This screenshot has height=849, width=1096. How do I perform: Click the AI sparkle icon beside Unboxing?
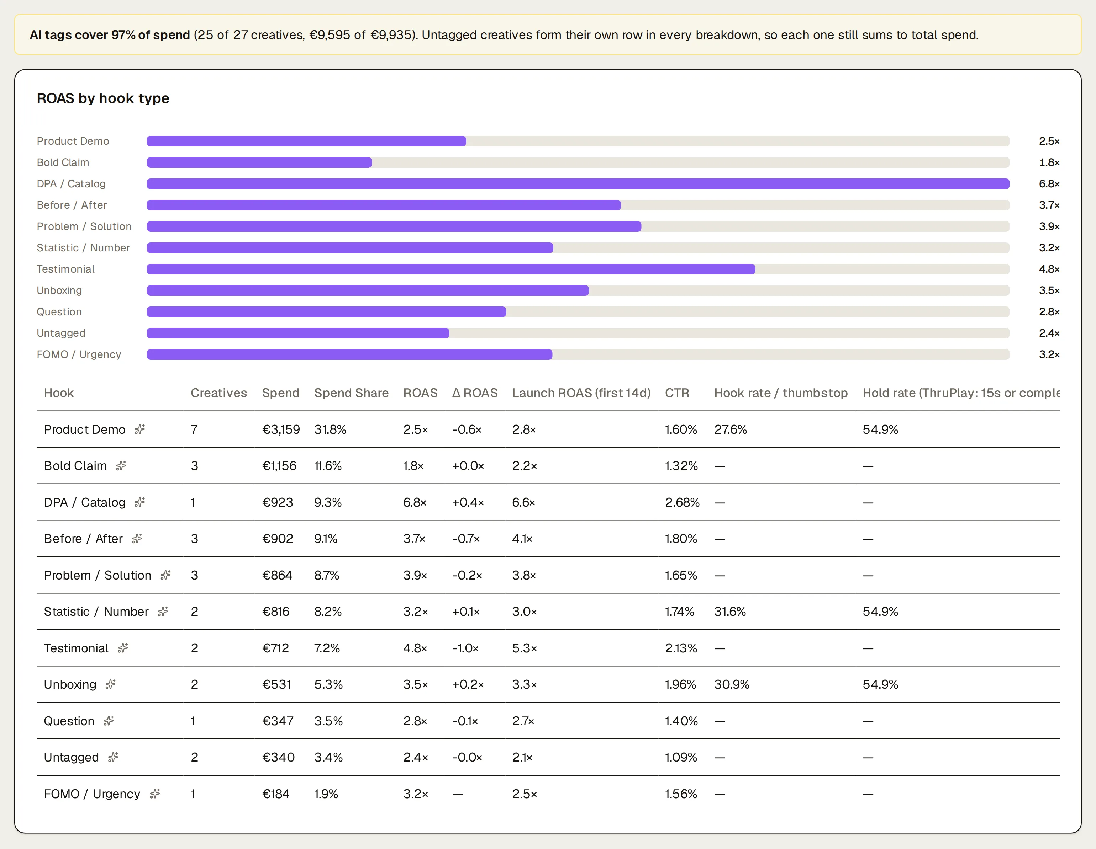tap(110, 684)
